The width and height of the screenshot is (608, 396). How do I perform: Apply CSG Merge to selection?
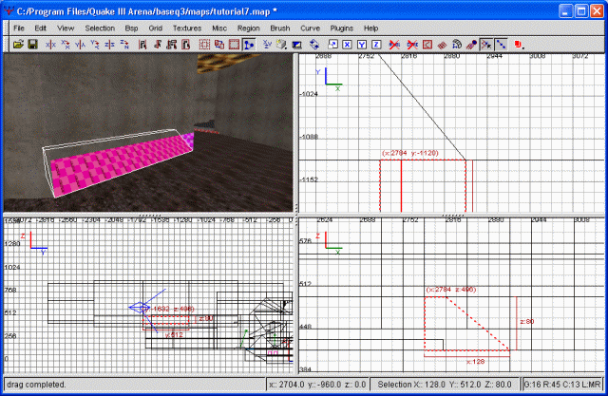click(219, 45)
